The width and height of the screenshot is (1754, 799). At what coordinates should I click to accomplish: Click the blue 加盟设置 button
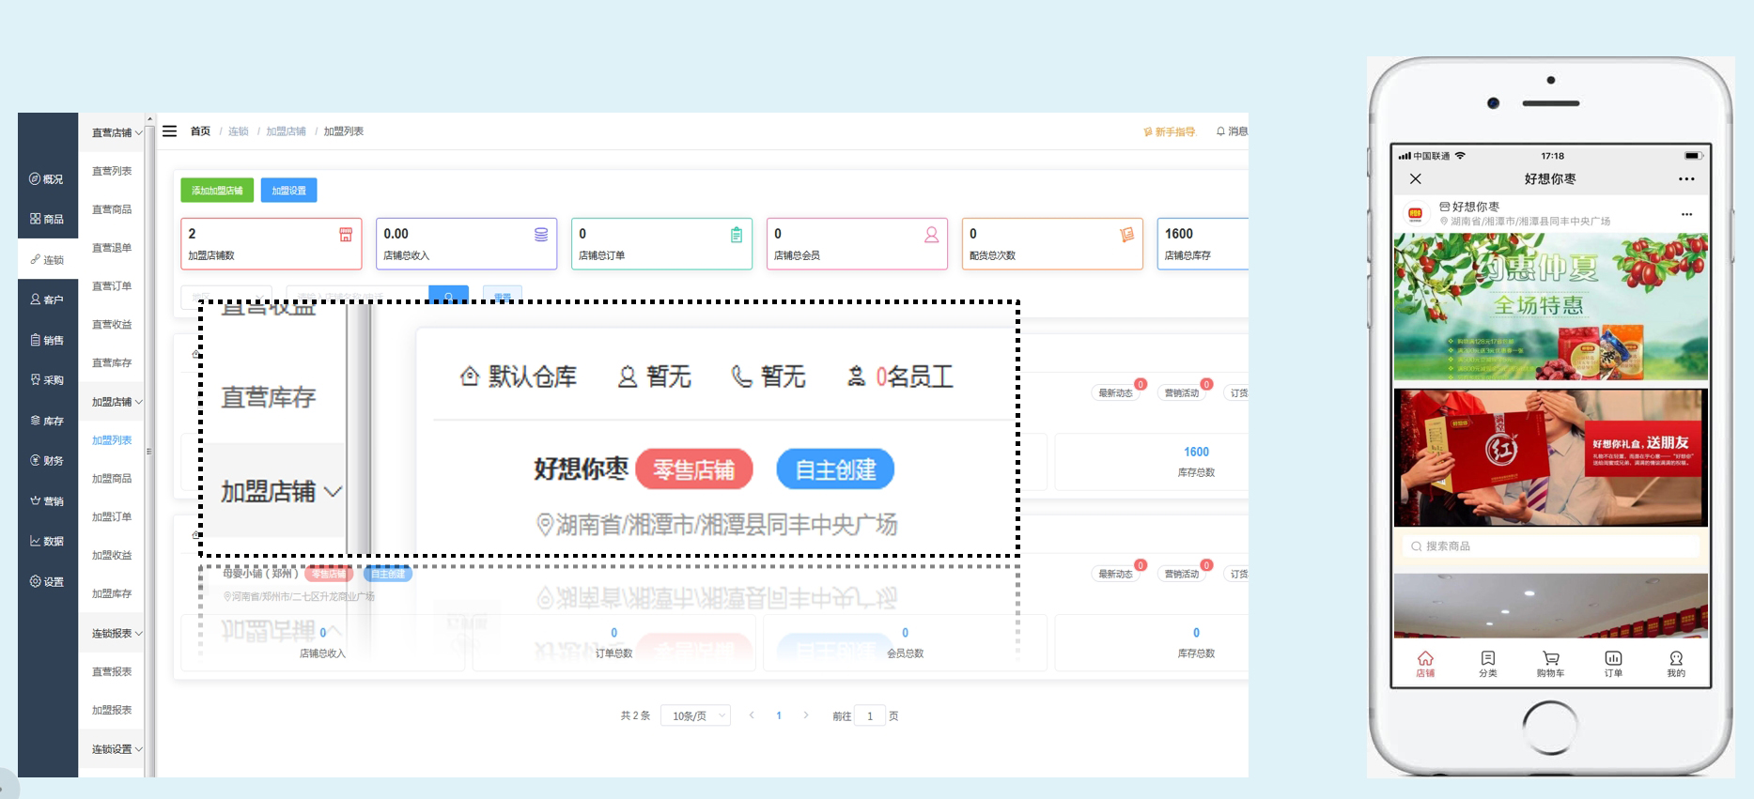coord(289,191)
